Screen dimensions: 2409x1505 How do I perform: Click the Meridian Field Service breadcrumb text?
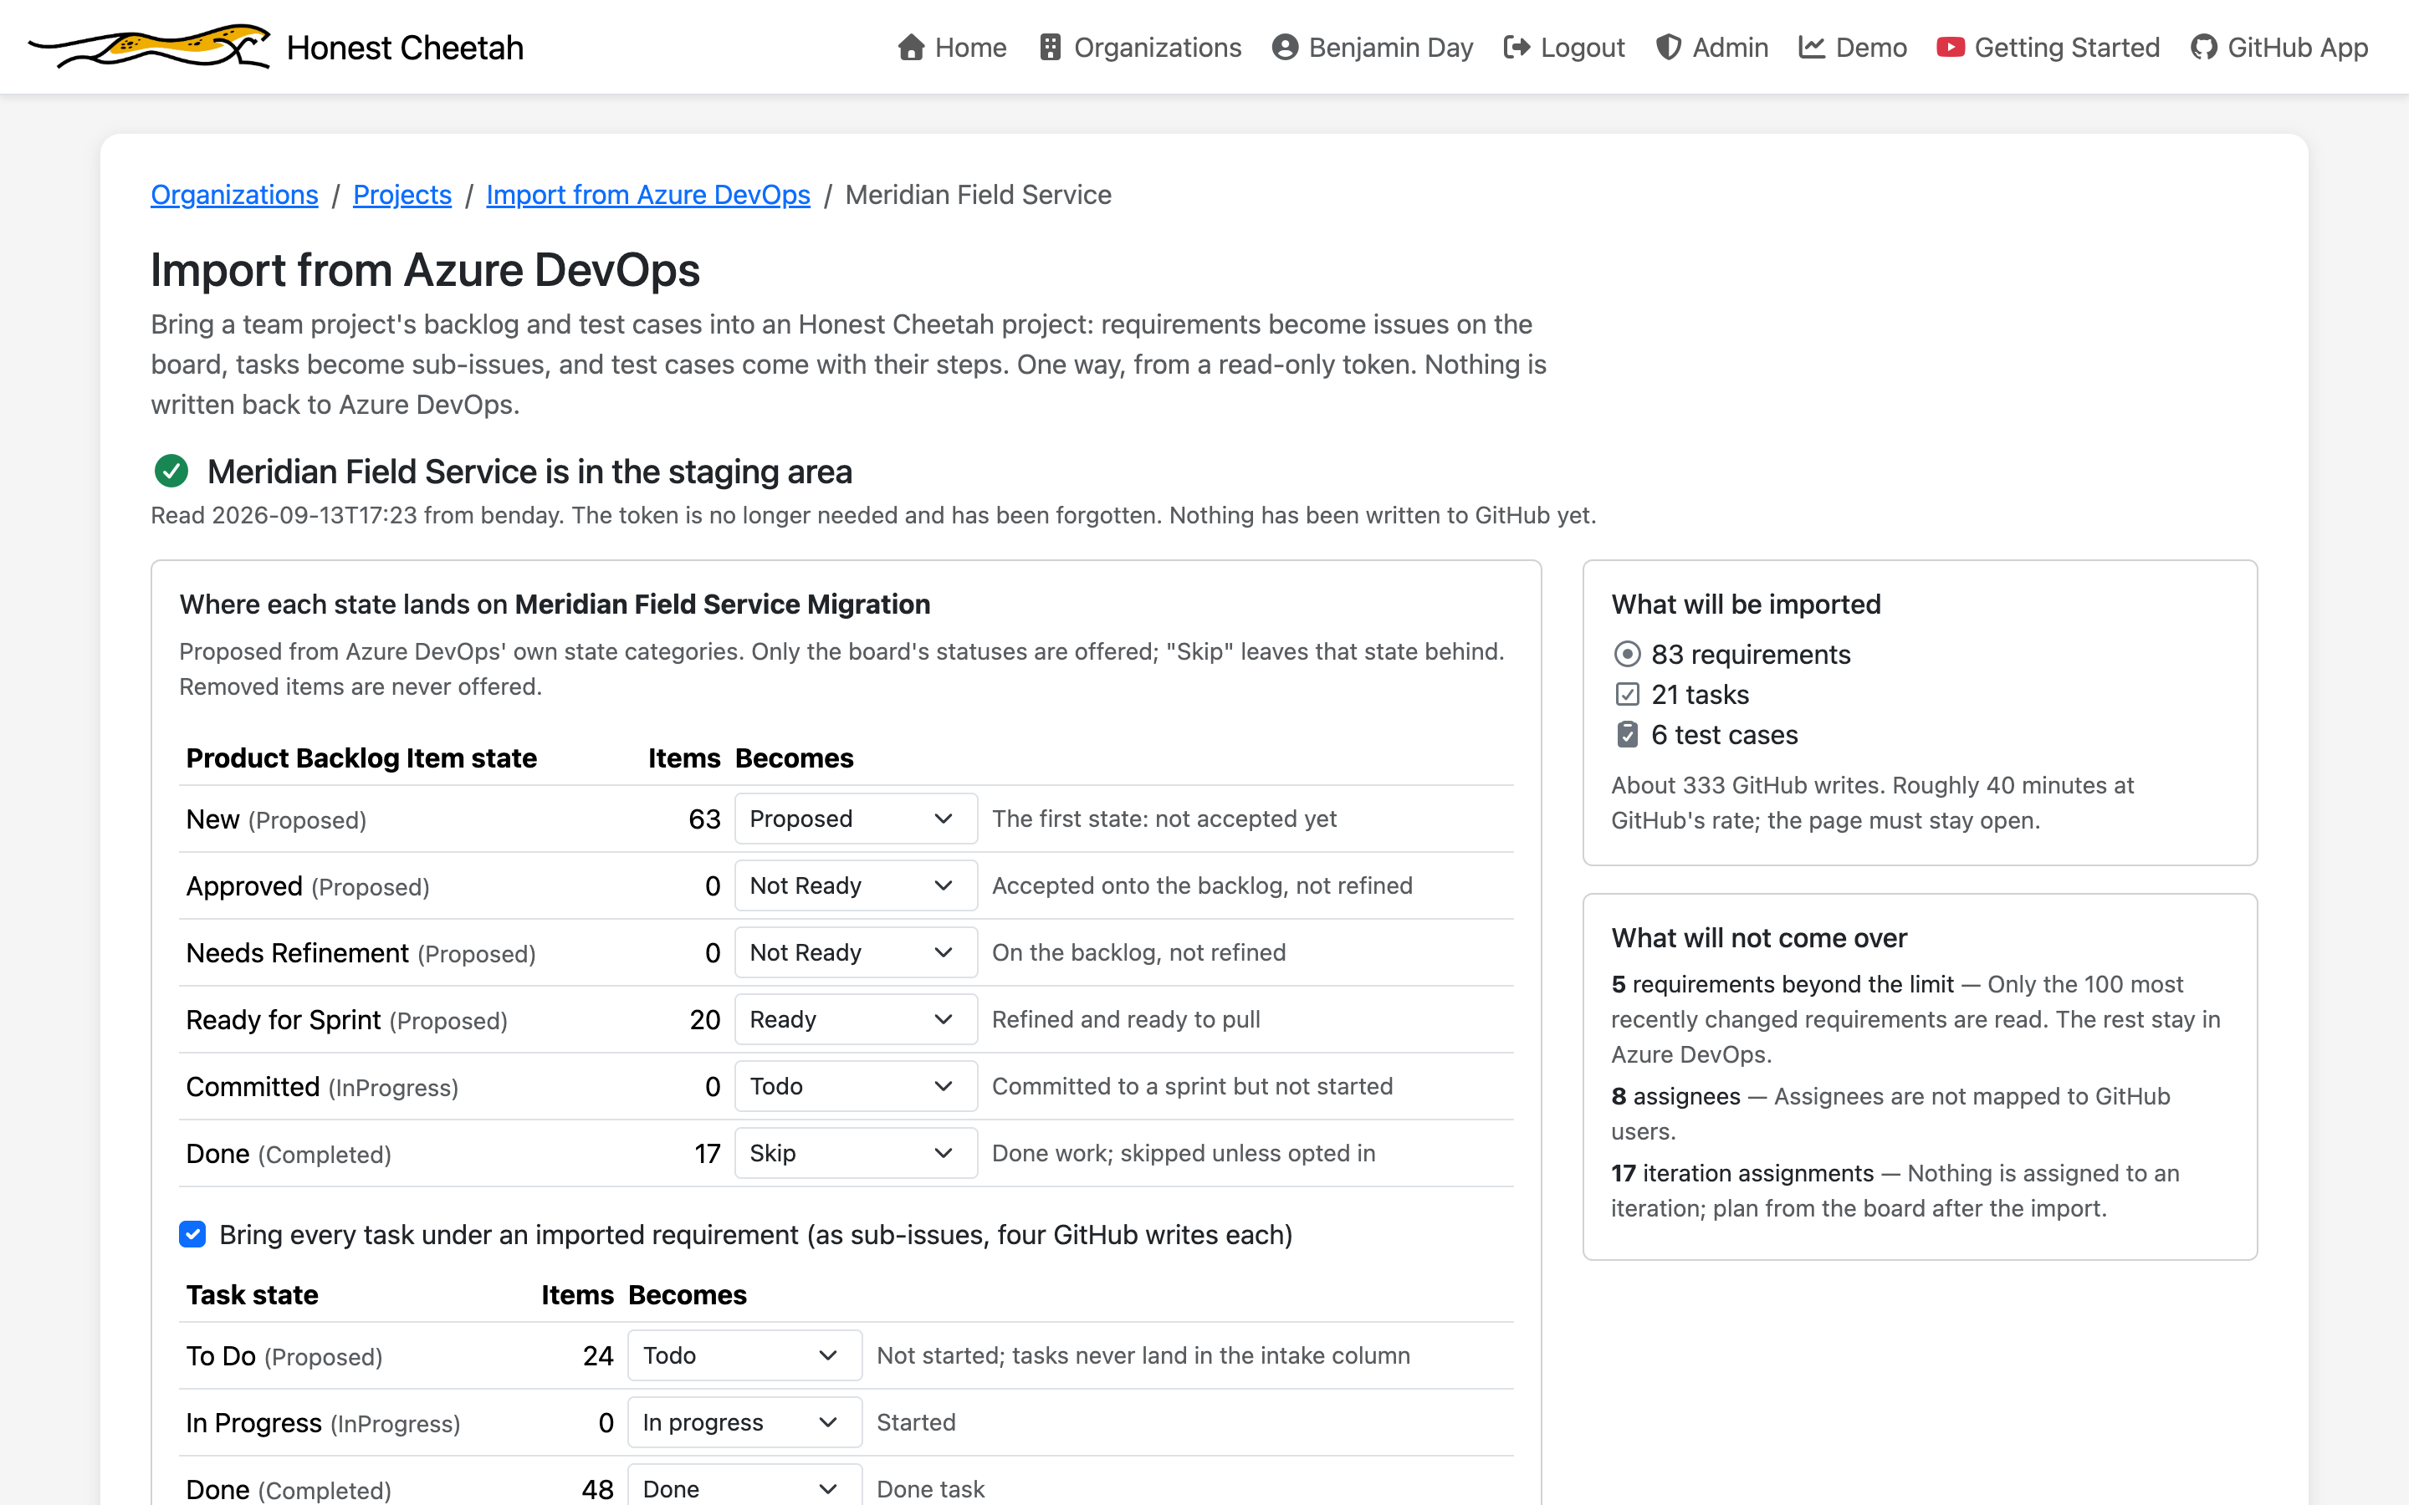click(x=978, y=194)
